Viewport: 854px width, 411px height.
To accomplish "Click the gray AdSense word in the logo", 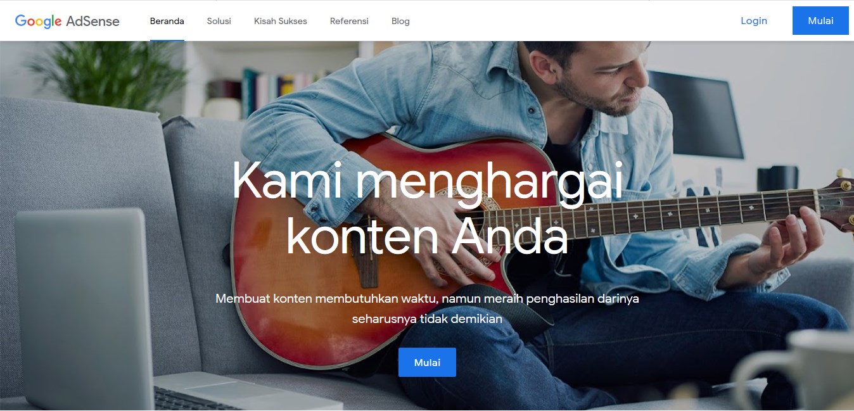I will pyautogui.click(x=92, y=21).
